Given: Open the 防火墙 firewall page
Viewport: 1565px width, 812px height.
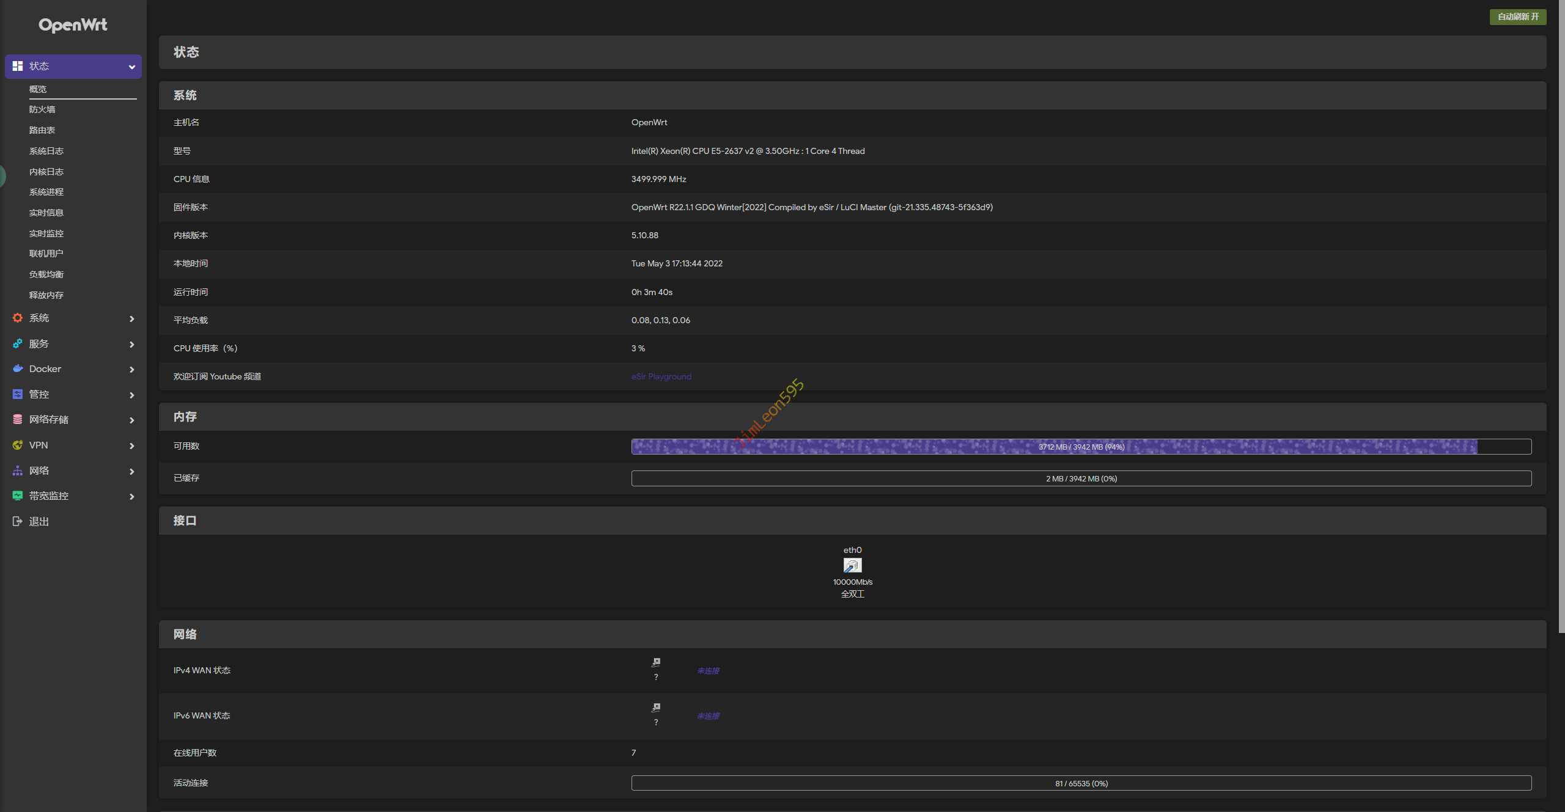Looking at the screenshot, I should point(42,109).
